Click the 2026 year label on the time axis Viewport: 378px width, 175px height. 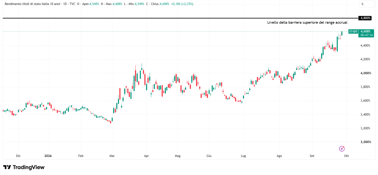tap(48, 156)
